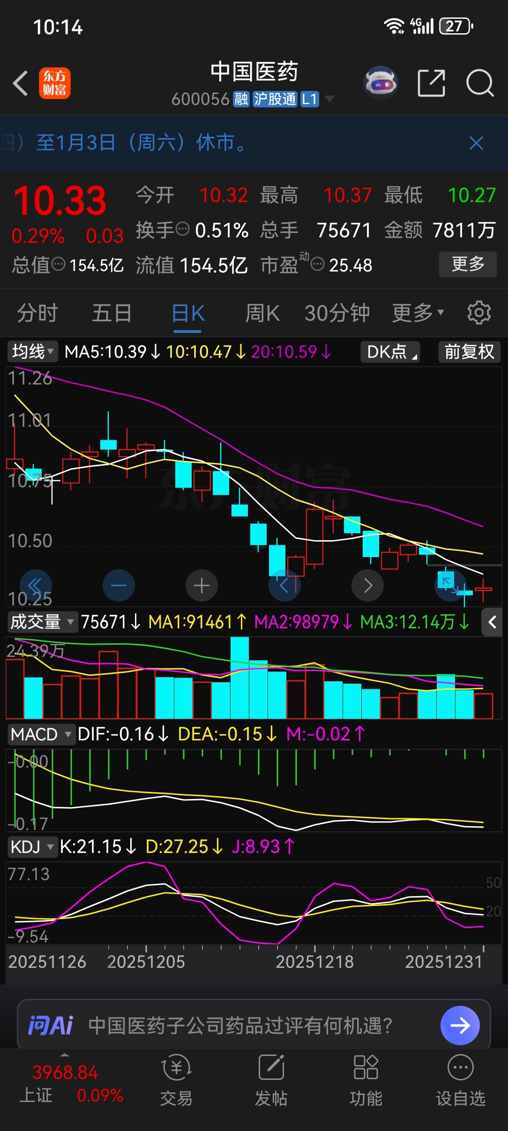The width and height of the screenshot is (508, 1131).
Task: Open the 均线 indicator dropdown
Action: (x=32, y=351)
